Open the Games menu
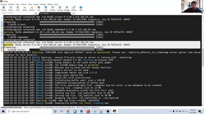Screen dimensions: 204x114 click(x=36, y=4)
